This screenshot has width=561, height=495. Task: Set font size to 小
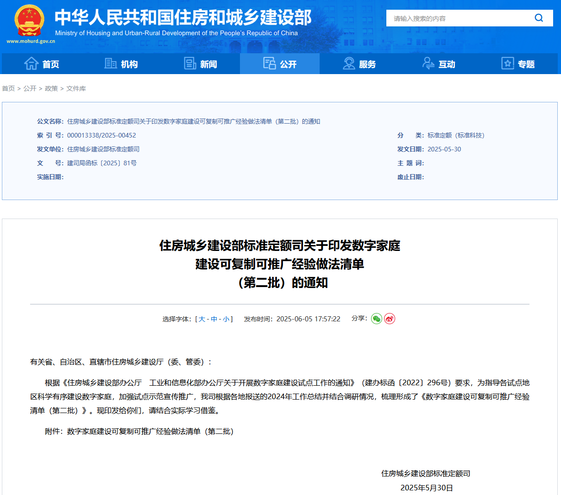tap(226, 319)
